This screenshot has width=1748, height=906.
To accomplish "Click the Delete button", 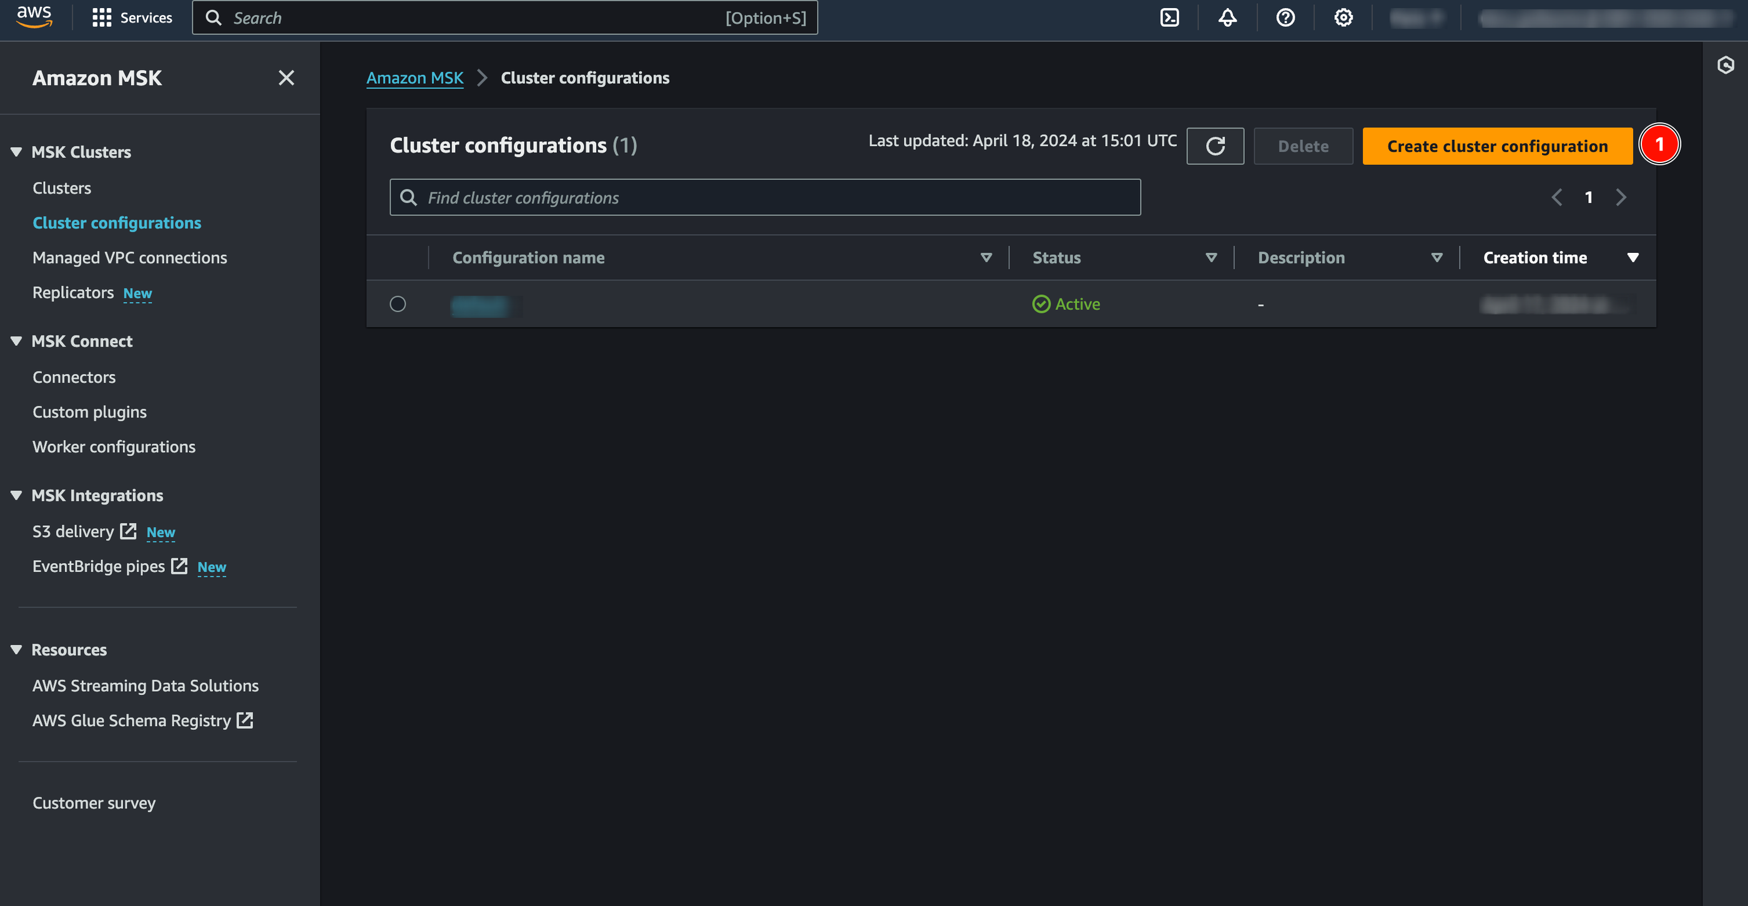I will 1303,146.
